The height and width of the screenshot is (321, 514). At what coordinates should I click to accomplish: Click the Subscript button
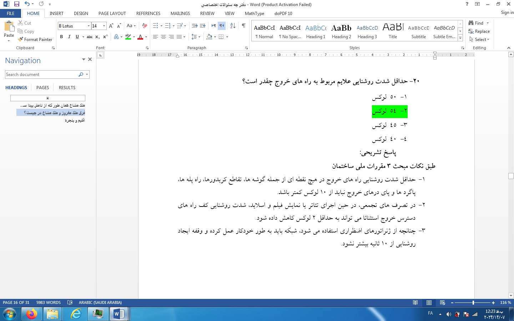[x=97, y=37]
